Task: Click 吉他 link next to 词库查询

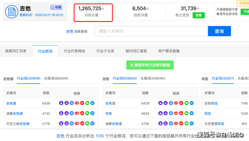Action: (x=69, y=32)
